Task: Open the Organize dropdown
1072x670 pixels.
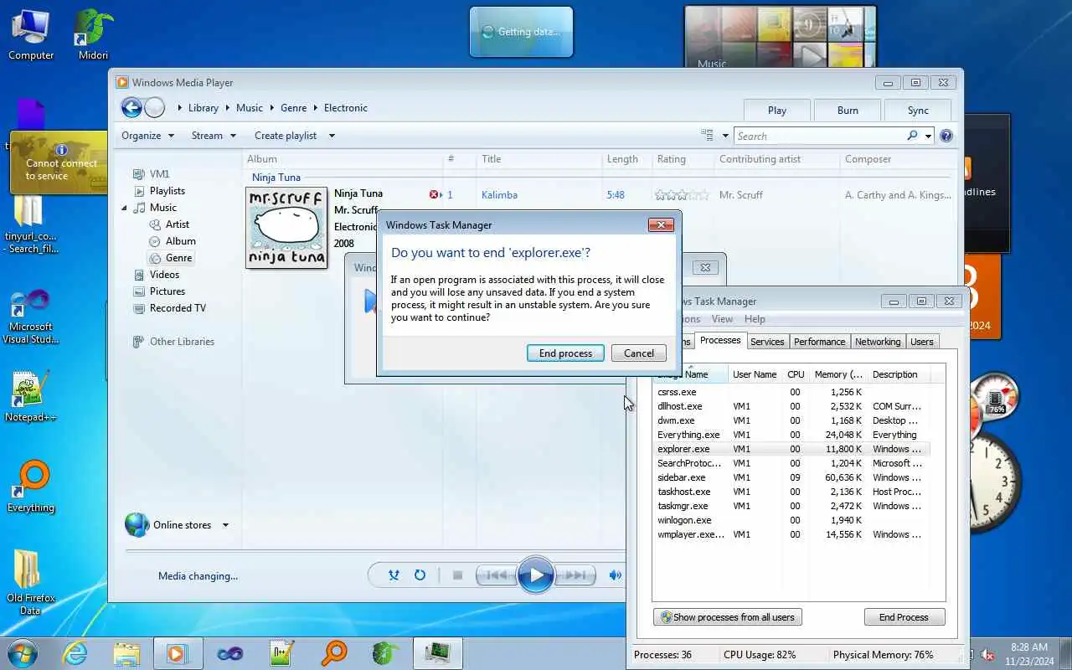Action: [x=148, y=136]
